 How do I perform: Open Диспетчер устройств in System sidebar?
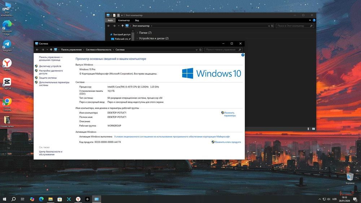click(50, 66)
